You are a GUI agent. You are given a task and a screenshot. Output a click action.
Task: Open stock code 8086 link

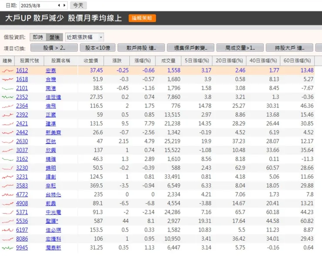click(x=22, y=239)
